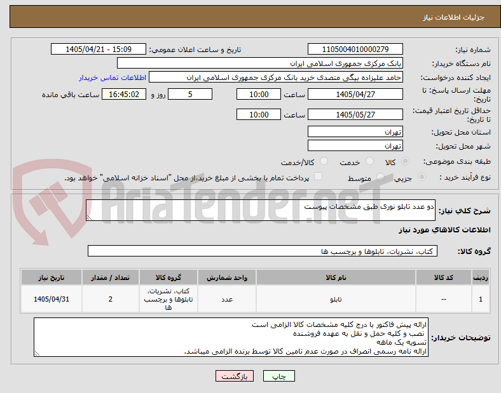This screenshot has width=501, height=393.
Task: Click the عدد unit cell
Action: click(x=227, y=299)
